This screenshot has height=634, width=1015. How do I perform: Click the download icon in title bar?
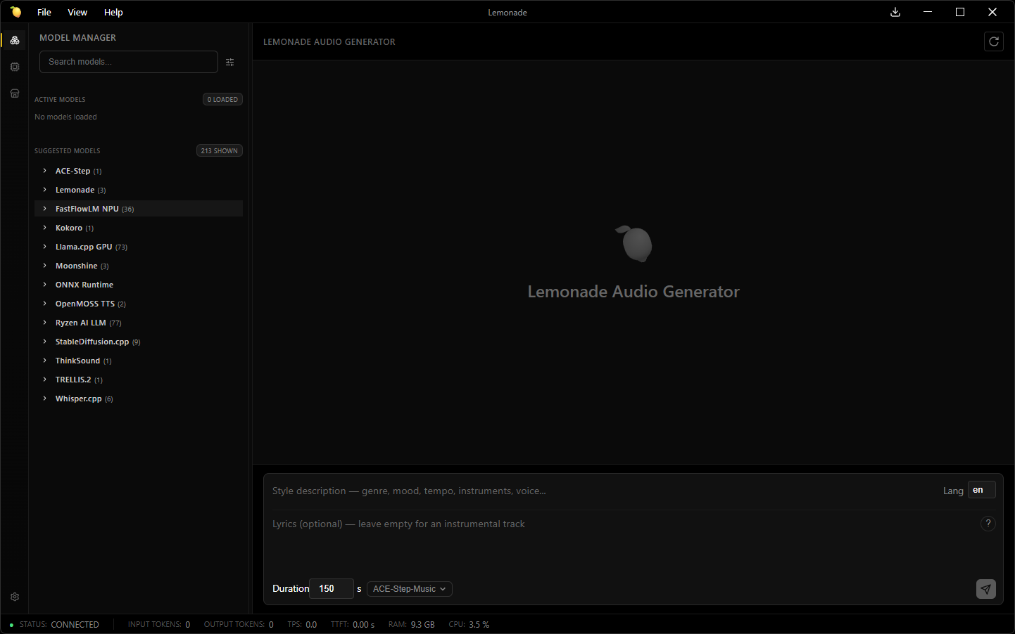(895, 12)
